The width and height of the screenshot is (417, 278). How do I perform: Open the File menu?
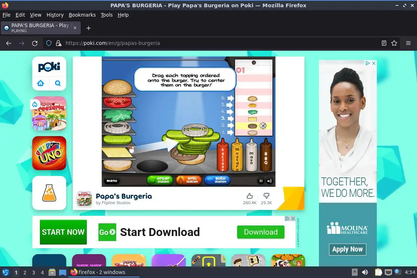pos(7,15)
